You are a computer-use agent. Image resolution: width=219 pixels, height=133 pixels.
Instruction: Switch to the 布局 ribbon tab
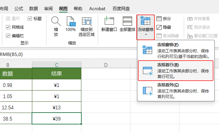click(x=4, y=9)
